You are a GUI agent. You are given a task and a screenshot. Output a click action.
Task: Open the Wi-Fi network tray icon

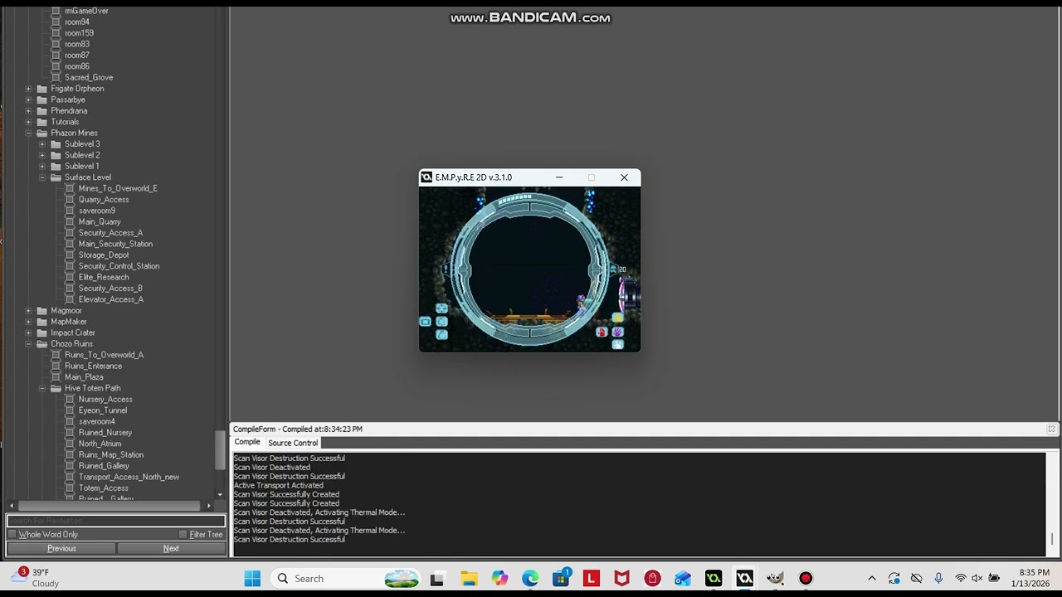point(961,578)
